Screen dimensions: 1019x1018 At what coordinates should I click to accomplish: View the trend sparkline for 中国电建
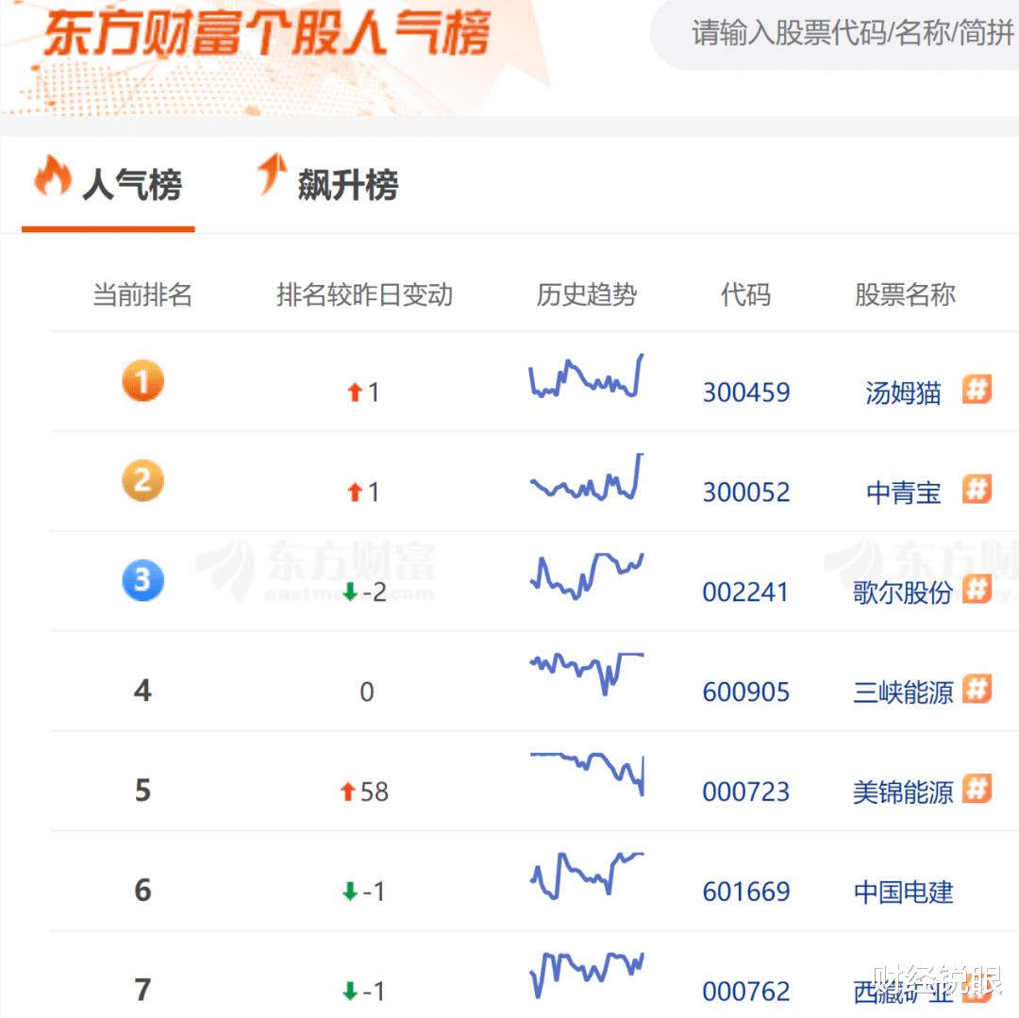[x=587, y=876]
